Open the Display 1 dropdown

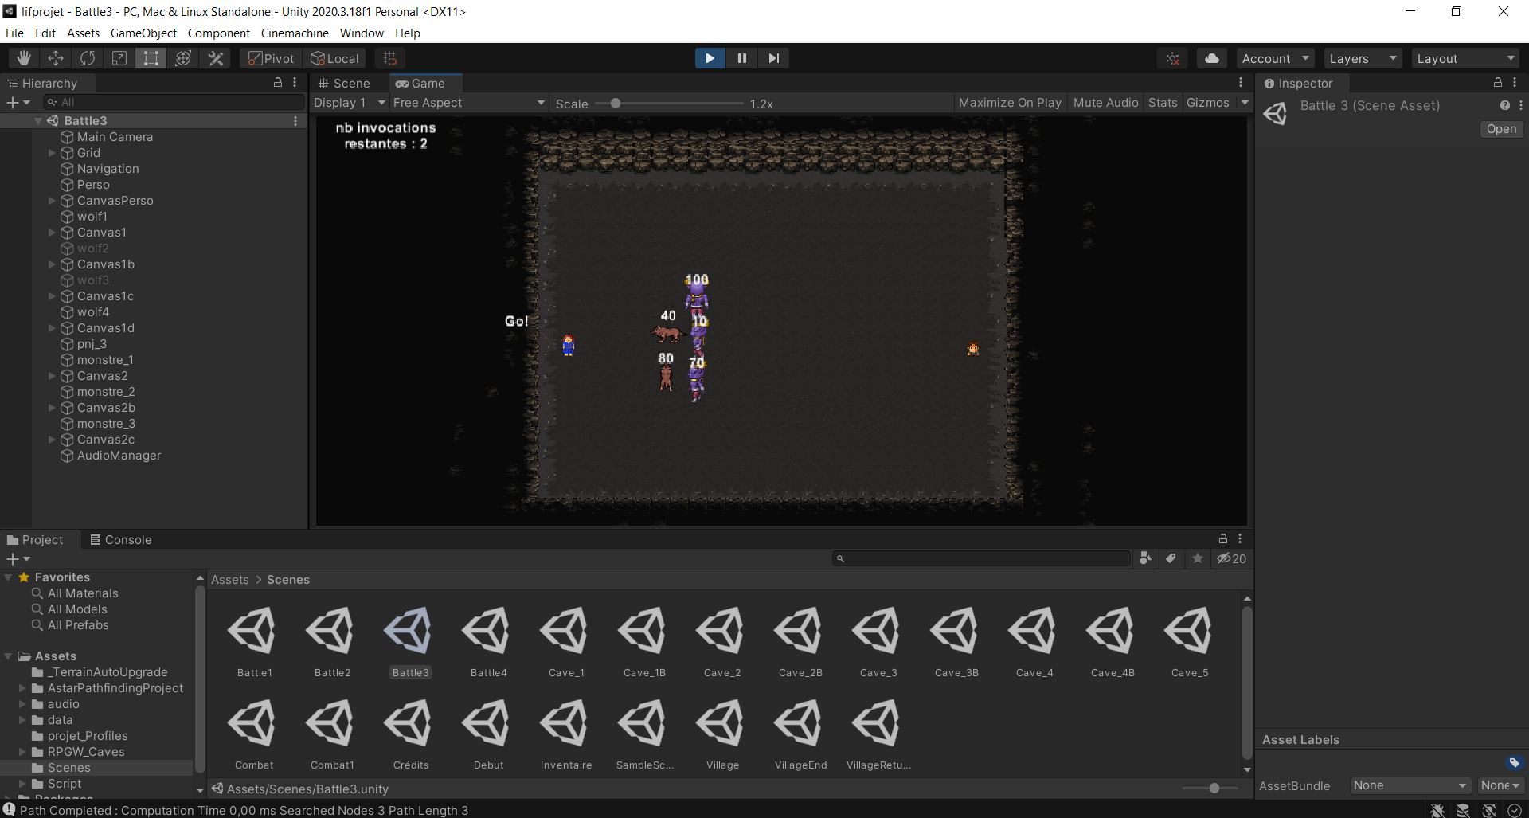click(x=349, y=103)
